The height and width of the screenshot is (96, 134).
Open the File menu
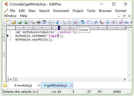tap(12, 11)
